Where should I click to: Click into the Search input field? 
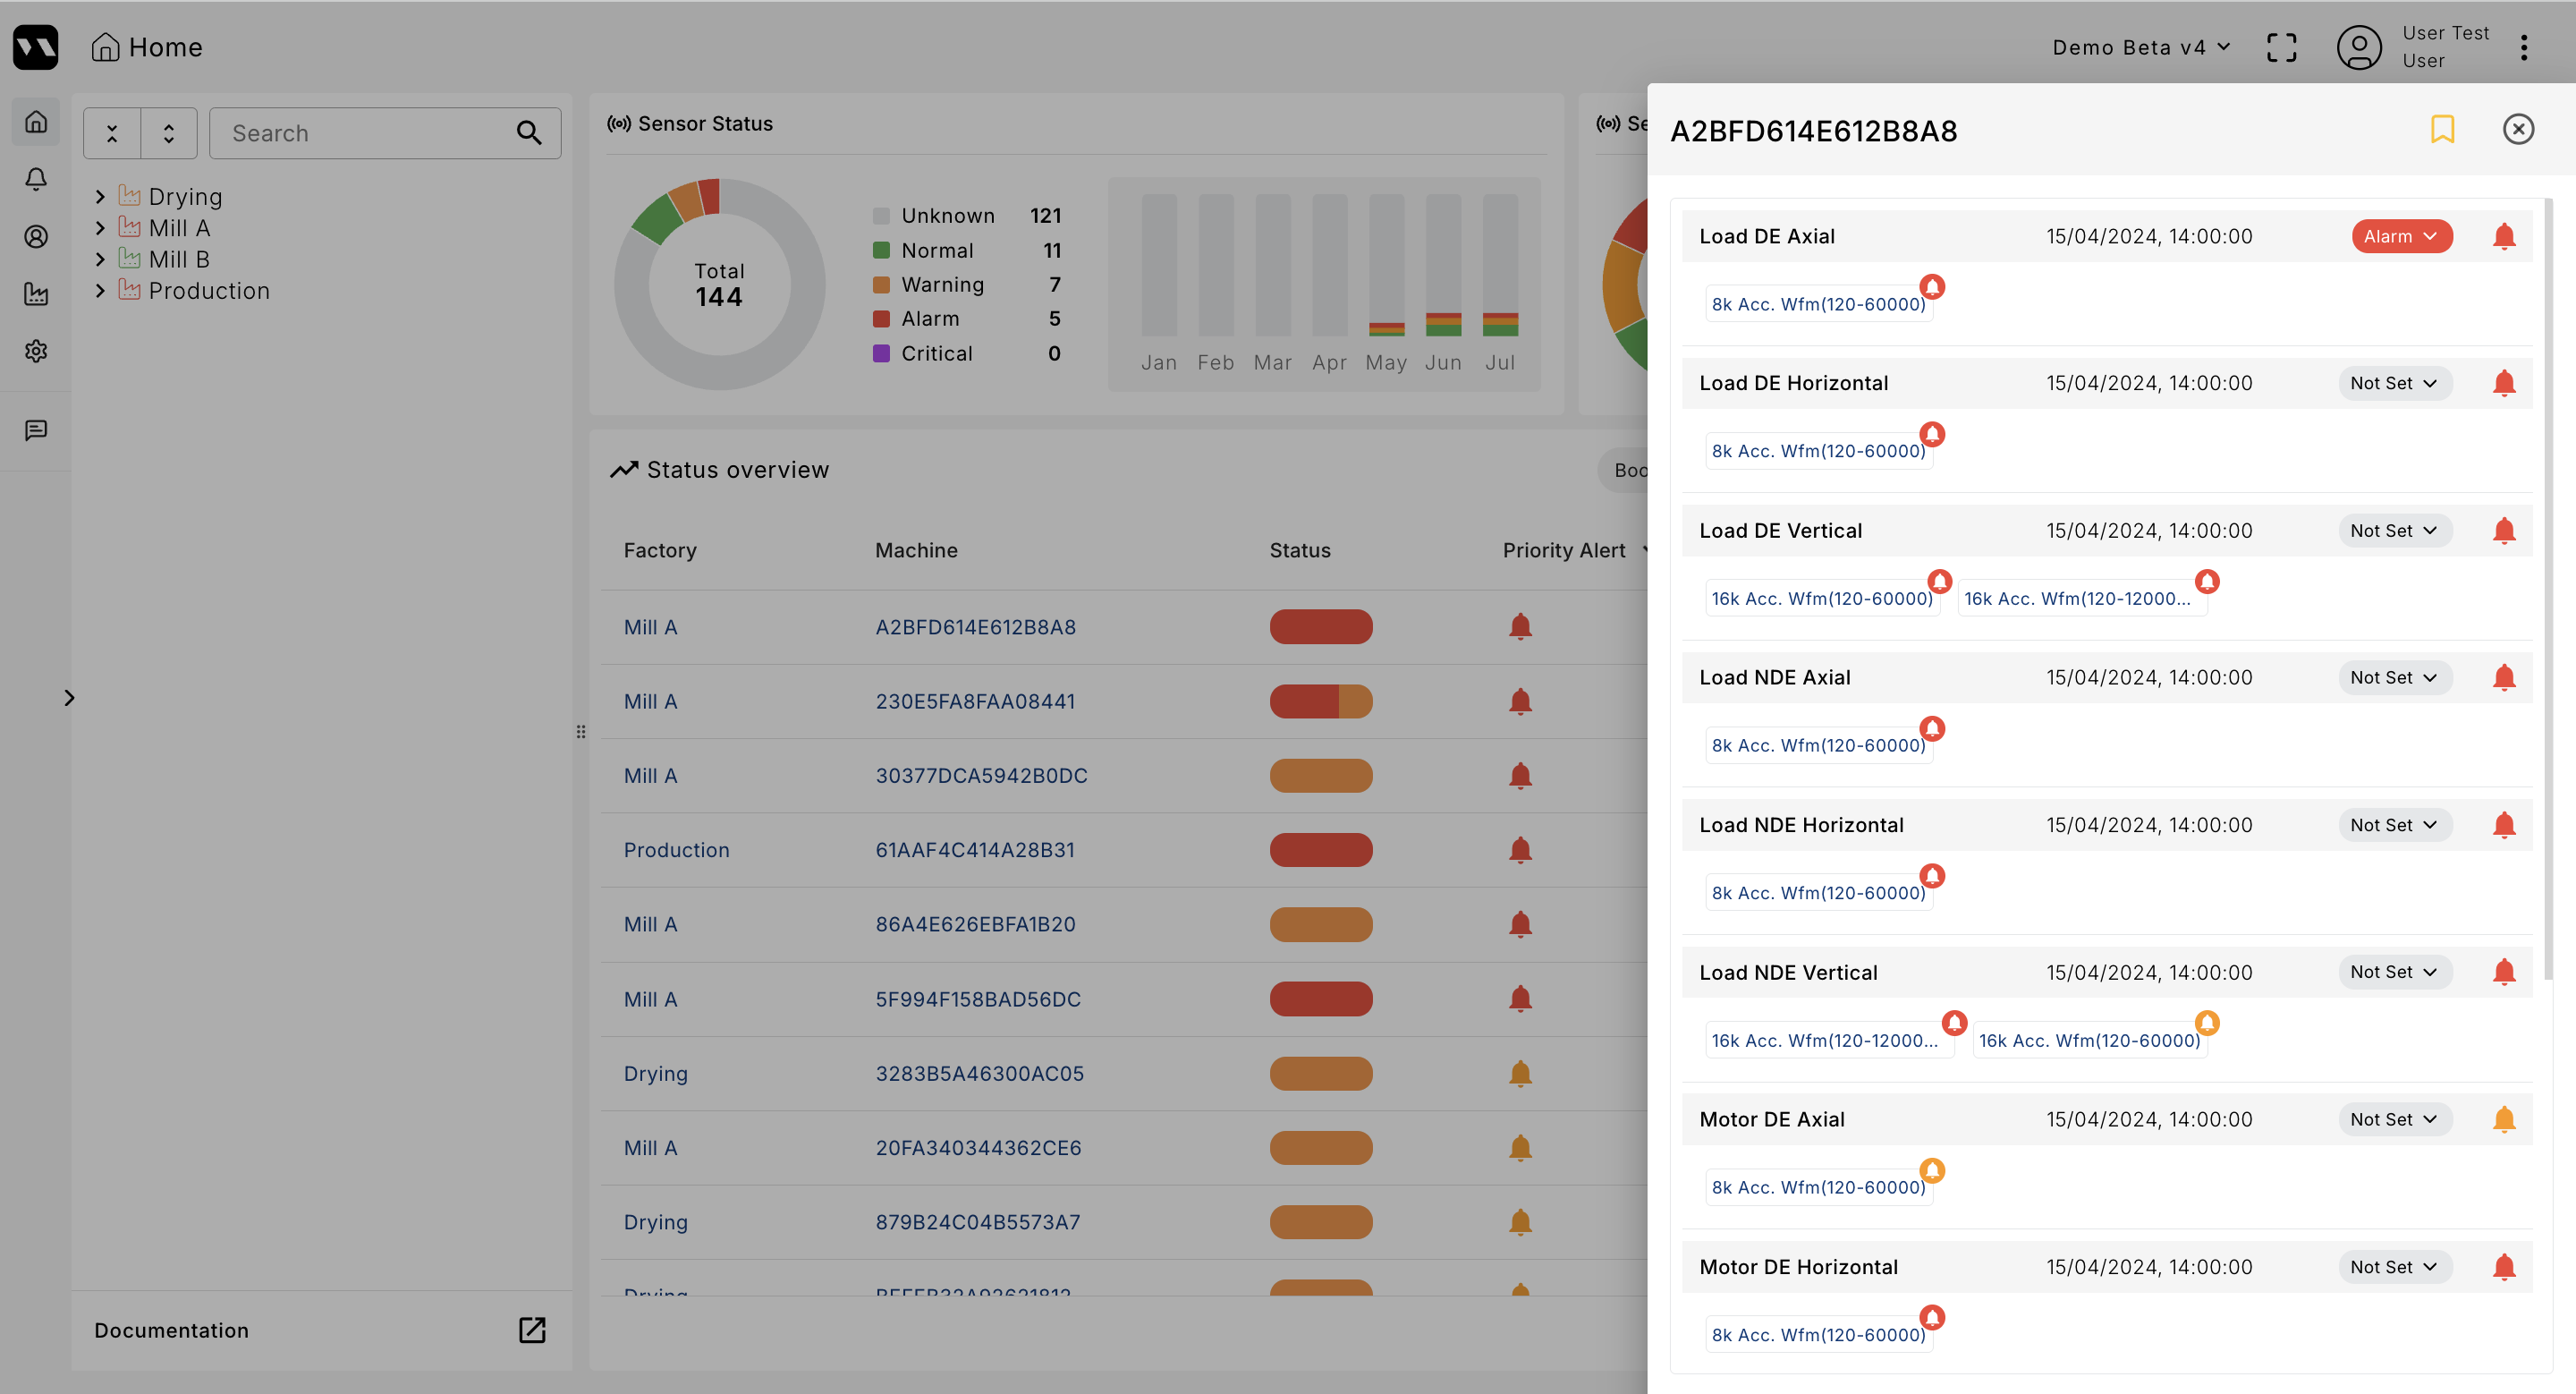[x=365, y=133]
